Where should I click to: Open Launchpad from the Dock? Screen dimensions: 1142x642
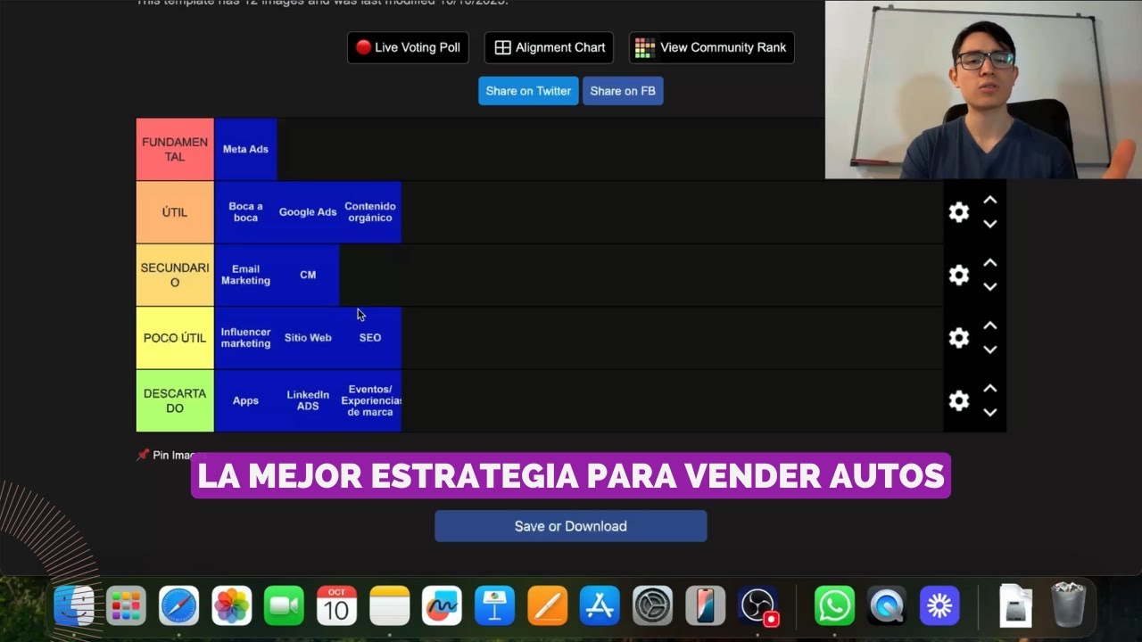[127, 606]
